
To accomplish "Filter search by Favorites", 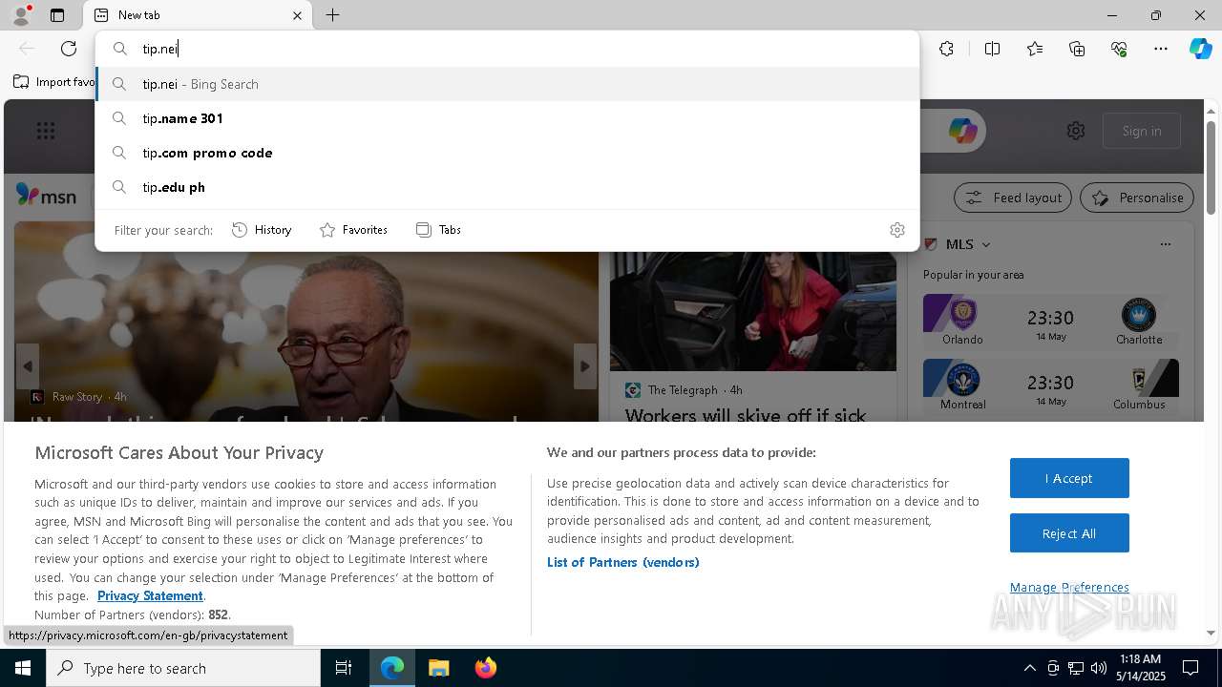I will click(353, 230).
